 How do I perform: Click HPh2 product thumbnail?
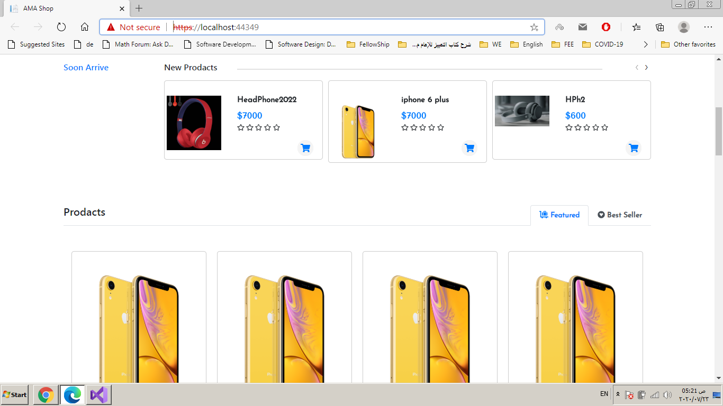[522, 111]
